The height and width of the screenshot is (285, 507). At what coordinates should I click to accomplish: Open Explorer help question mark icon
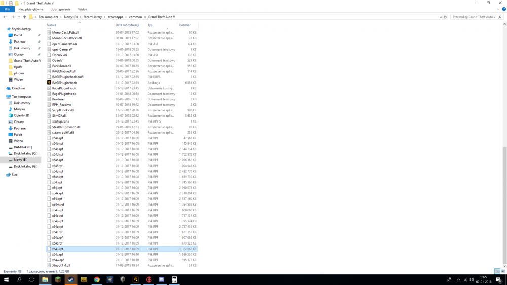tap(504, 9)
